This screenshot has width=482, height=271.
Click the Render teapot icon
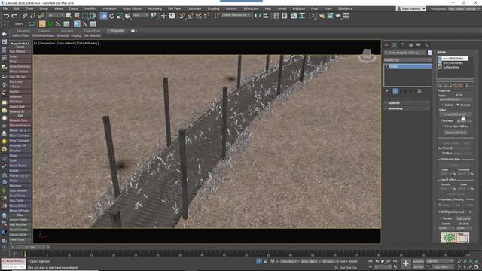tap(338, 16)
